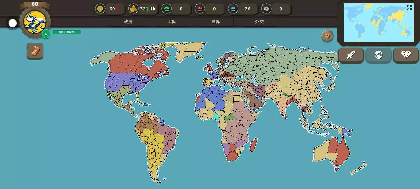Click the green crown resource icon
420x189 pixels.
[x=166, y=9]
